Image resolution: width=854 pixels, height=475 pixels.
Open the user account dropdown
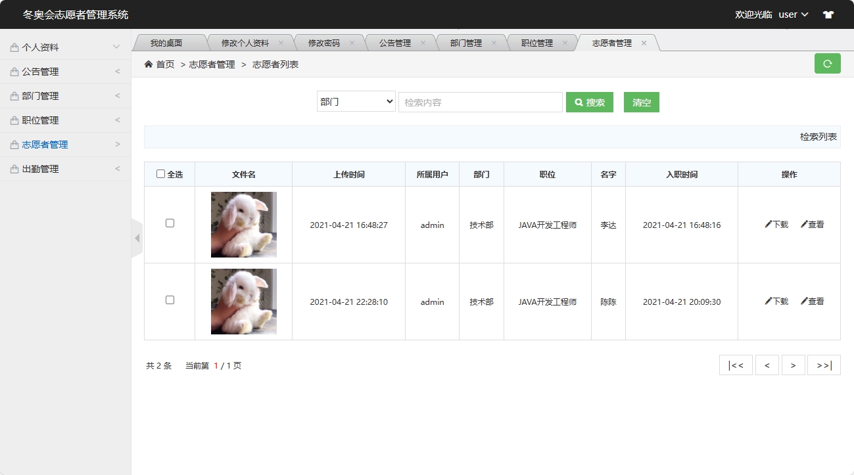pos(792,14)
